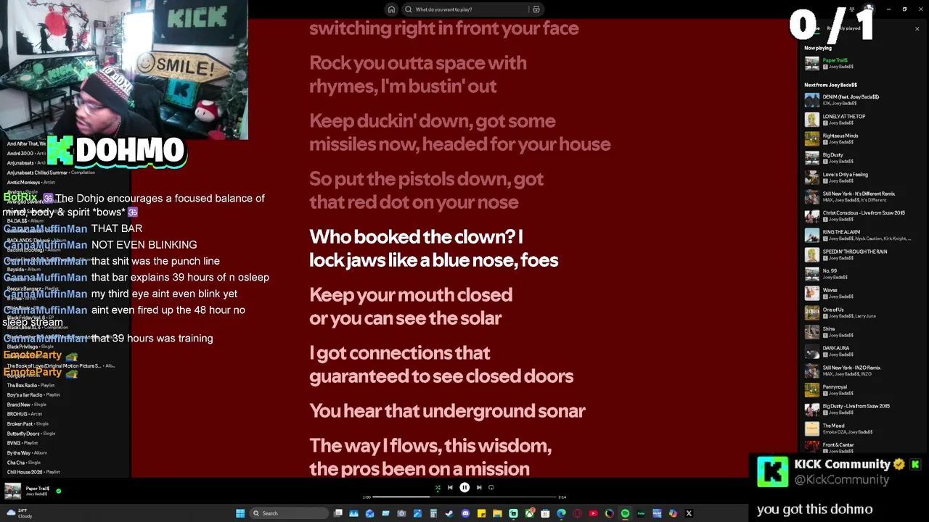This screenshot has width=929, height=522.
Task: Open Discord from taskbar
Action: [465, 513]
